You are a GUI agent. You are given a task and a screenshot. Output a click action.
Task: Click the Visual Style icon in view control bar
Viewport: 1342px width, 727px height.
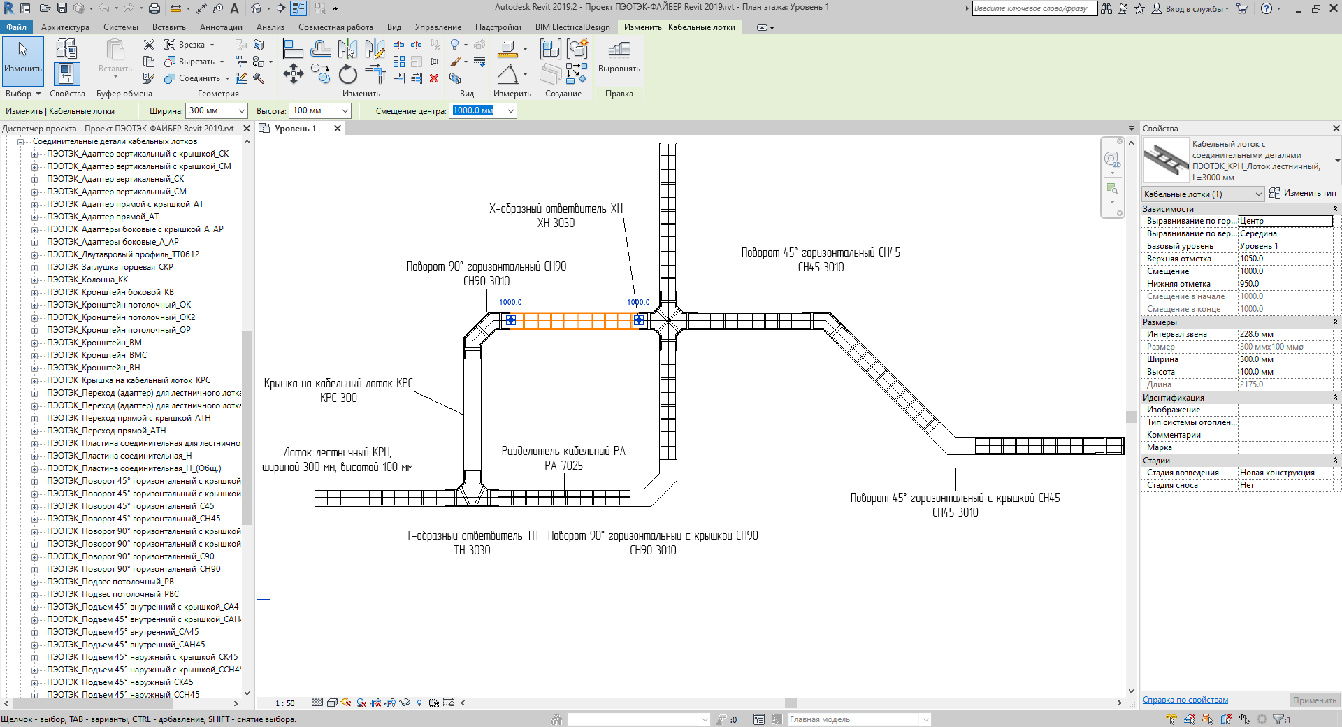332,703
